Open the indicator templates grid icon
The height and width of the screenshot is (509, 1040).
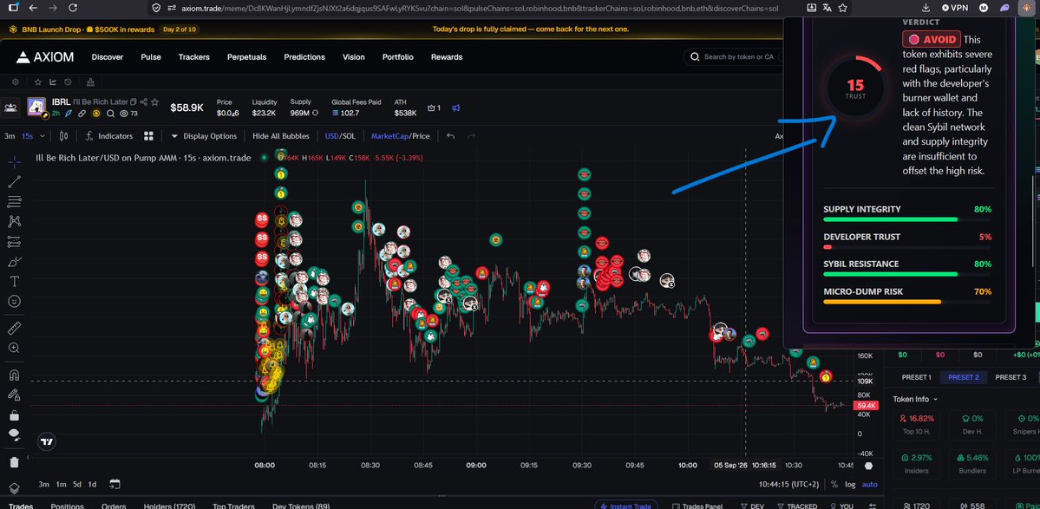point(148,136)
